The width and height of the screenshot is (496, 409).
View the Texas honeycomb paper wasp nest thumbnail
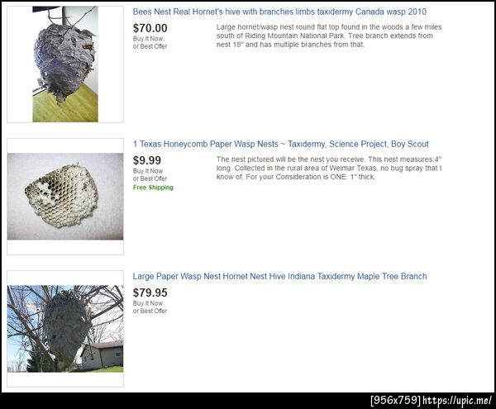65,197
